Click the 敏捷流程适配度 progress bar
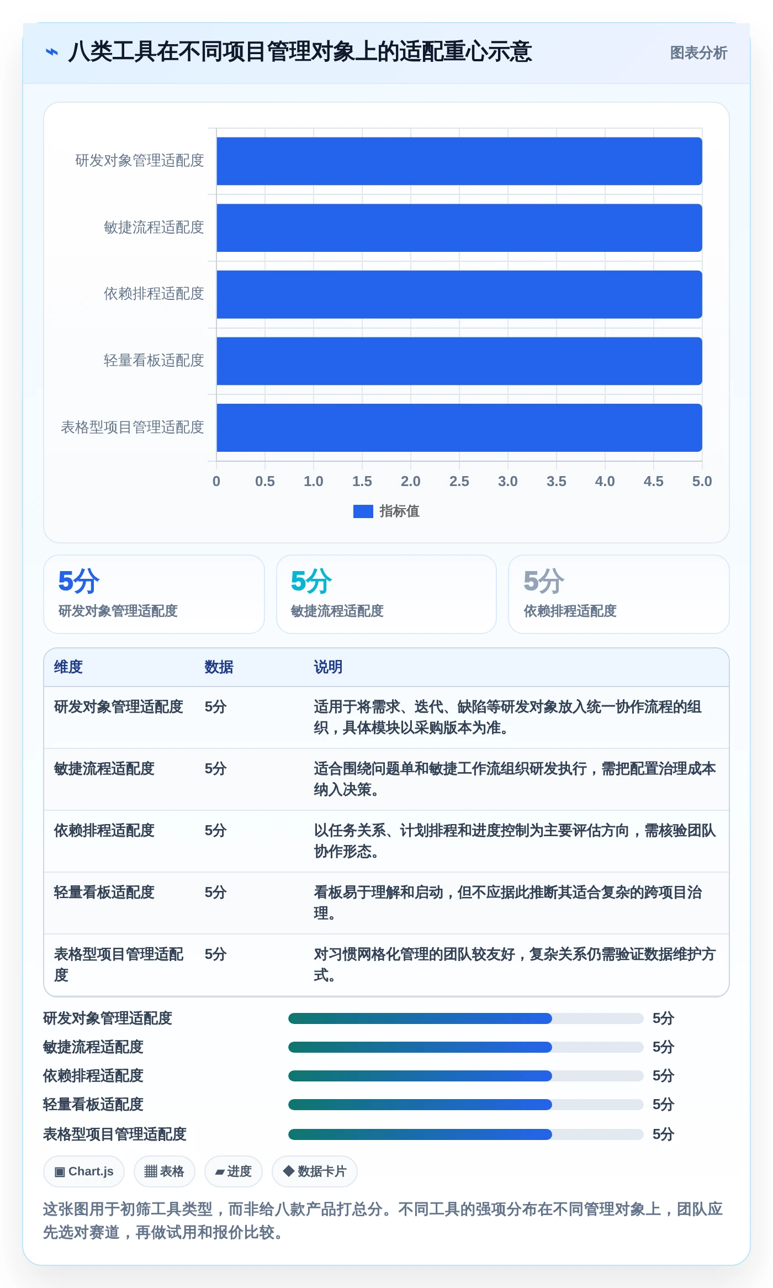The height and width of the screenshot is (1288, 773). pyautogui.click(x=466, y=1047)
